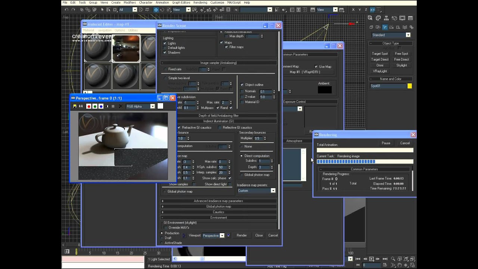
Task: Select the Draft render mode radio button
Action: (x=162, y=238)
